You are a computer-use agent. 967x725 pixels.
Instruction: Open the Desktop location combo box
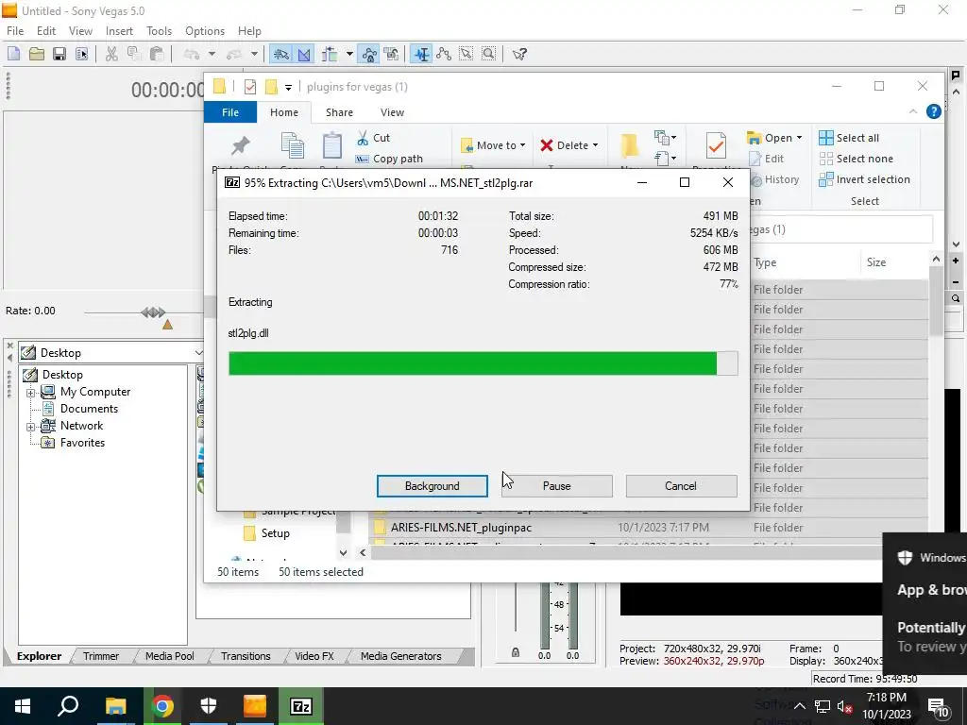click(x=111, y=353)
